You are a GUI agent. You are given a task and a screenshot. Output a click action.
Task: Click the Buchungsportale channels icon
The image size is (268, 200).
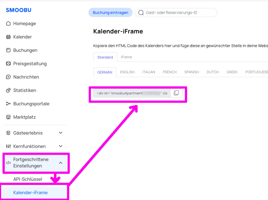8,104
